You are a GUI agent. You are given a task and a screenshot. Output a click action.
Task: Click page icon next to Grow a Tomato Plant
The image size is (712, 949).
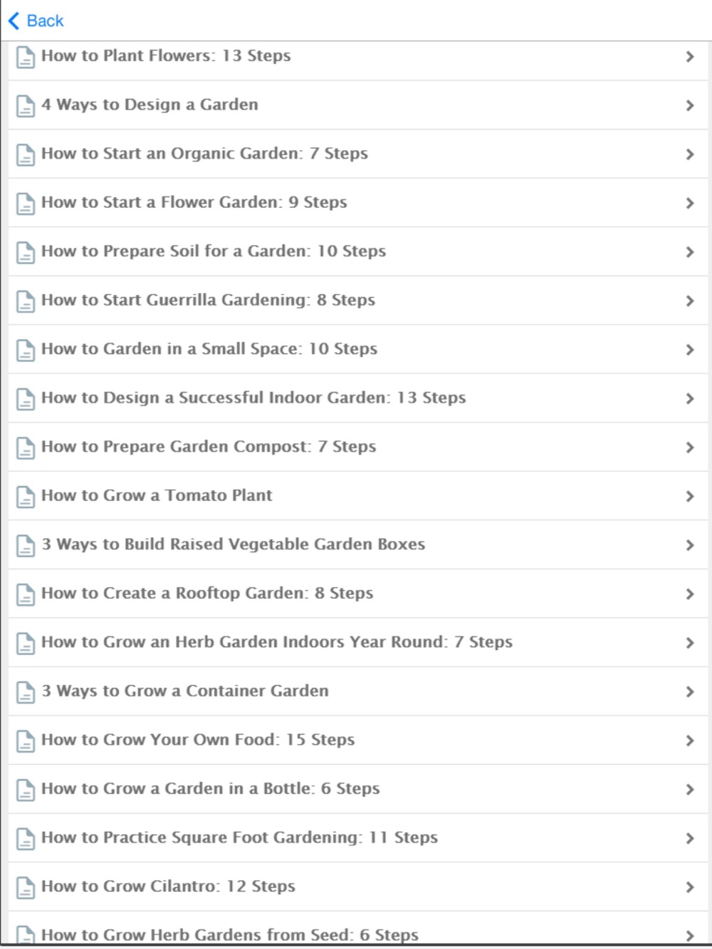(26, 497)
